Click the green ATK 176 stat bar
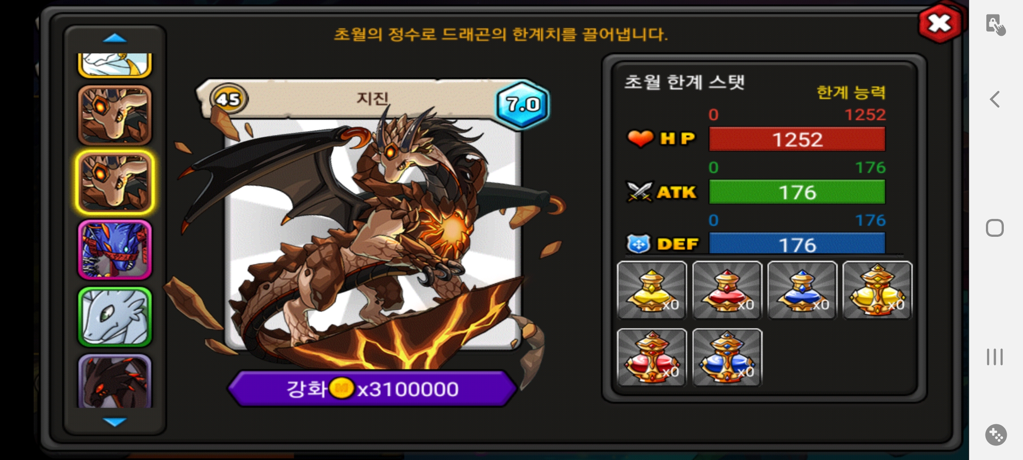This screenshot has height=460, width=1023. (797, 192)
